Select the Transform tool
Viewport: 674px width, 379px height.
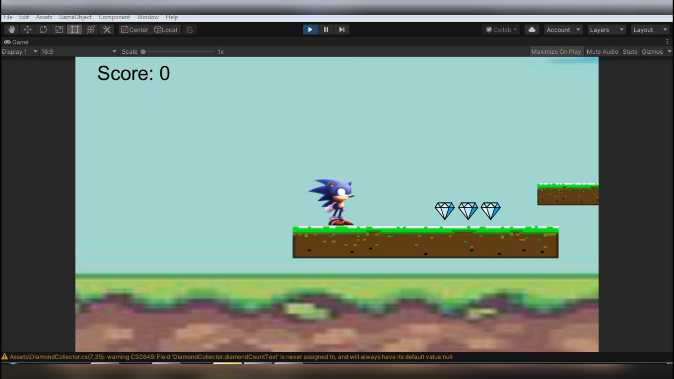tap(91, 30)
